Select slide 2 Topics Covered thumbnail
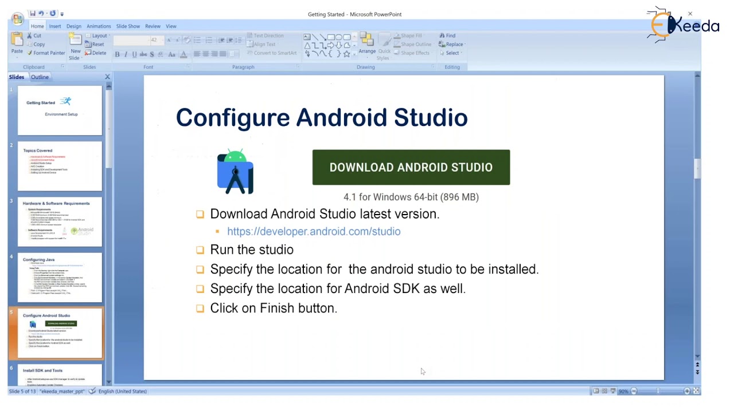The width and height of the screenshot is (734, 412). [60, 166]
